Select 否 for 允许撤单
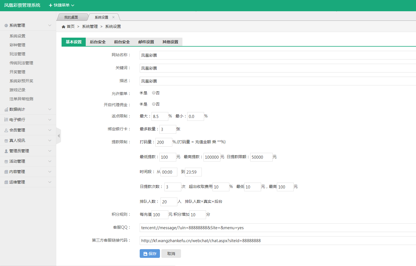 [154, 93]
